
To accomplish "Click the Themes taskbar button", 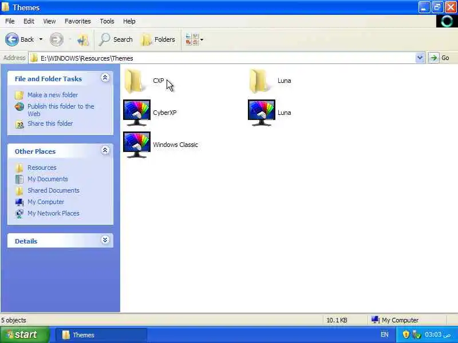I will coord(101,335).
